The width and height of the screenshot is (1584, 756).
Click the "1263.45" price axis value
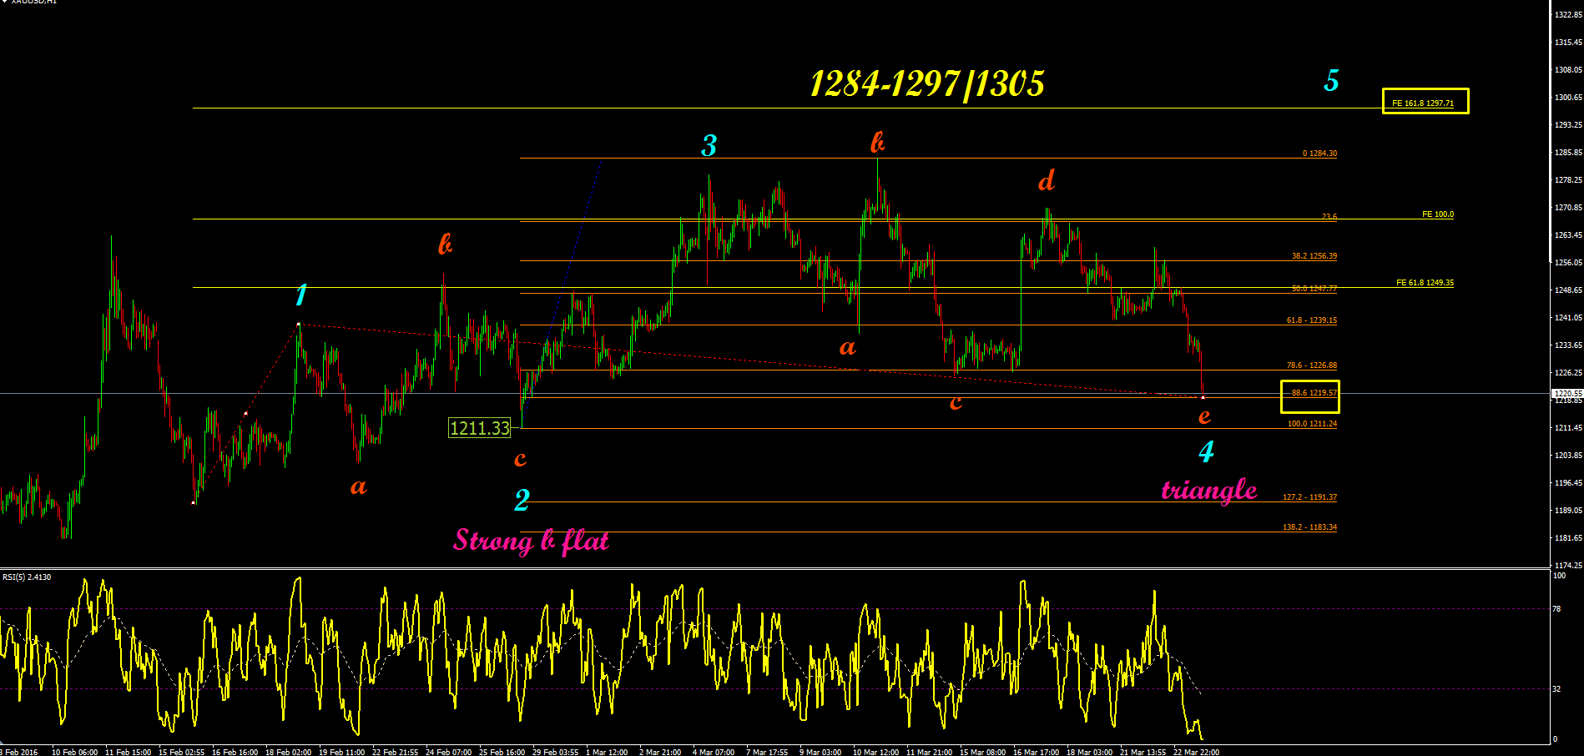tap(1568, 235)
